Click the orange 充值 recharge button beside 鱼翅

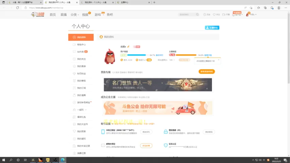point(149,60)
